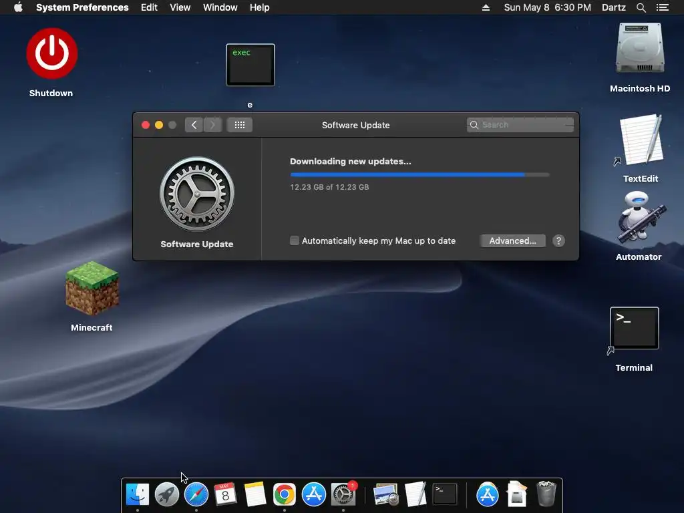
Task: Click the forward arrow in the window toolbar
Action: (213, 125)
